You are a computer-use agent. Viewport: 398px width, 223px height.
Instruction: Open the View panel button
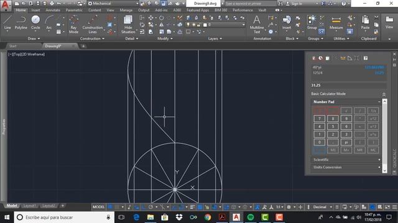[389, 23]
